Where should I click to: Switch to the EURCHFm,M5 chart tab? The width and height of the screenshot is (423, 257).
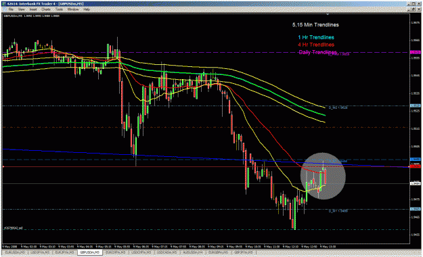point(115,252)
